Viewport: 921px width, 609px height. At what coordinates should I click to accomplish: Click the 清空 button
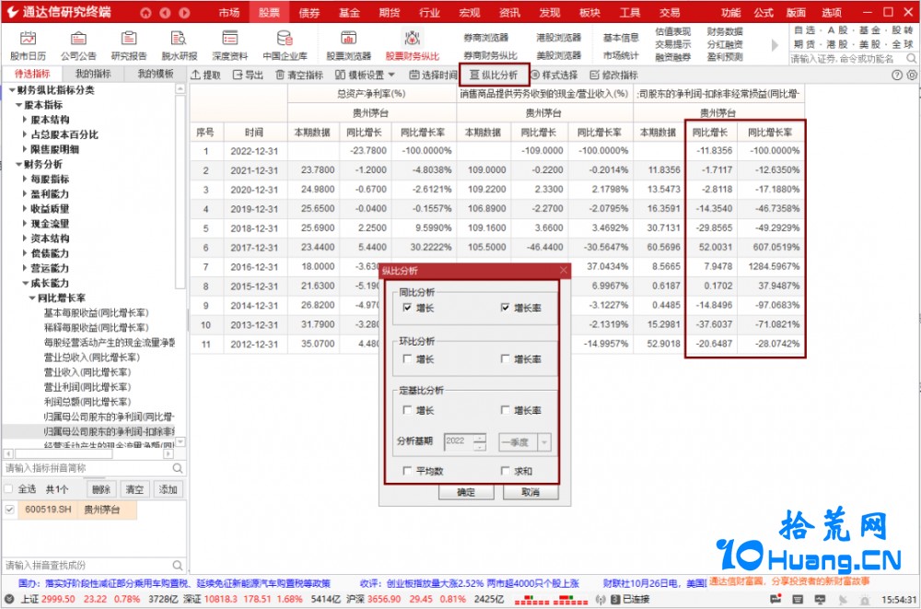134,489
